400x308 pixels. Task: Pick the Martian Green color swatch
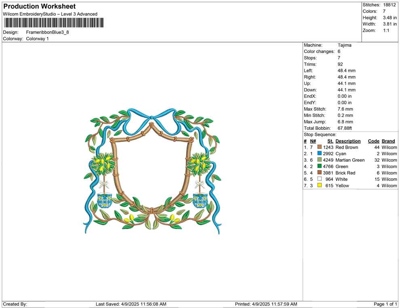[x=319, y=160]
